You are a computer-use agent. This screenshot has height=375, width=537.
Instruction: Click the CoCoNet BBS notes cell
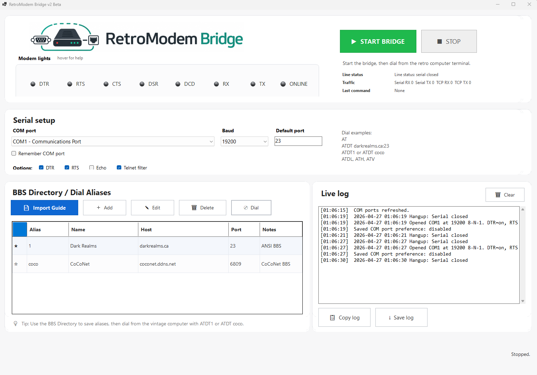(x=281, y=264)
